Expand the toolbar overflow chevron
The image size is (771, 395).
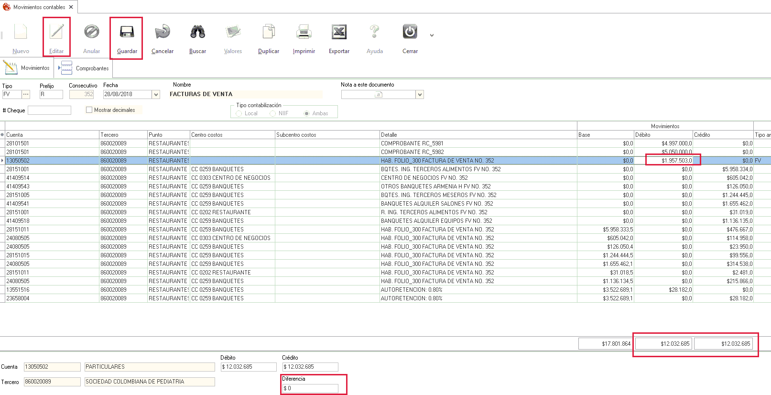pyautogui.click(x=432, y=35)
